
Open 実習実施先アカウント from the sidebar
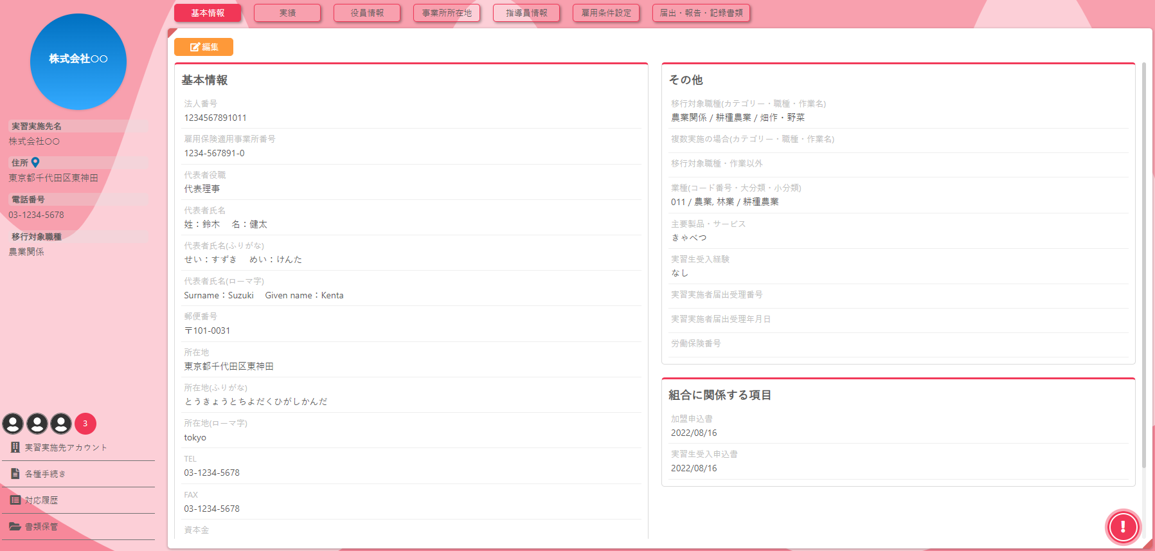(66, 447)
